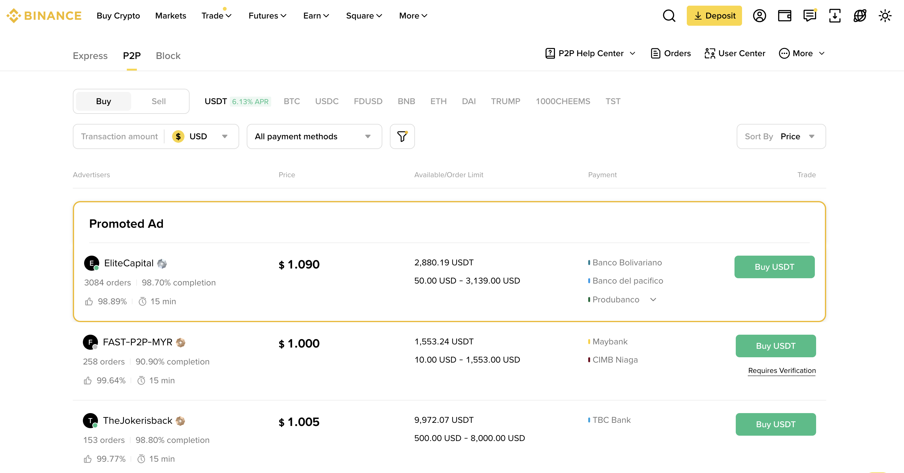The height and width of the screenshot is (473, 904).
Task: Open the chat messages icon
Action: (x=810, y=16)
